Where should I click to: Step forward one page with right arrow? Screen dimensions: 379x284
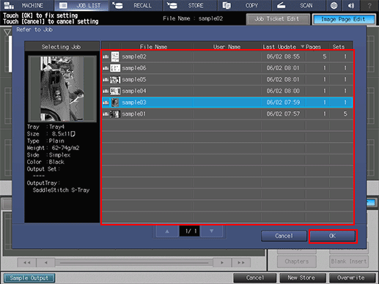[222, 263]
